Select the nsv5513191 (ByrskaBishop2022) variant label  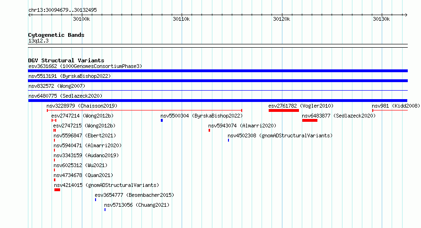[x=70, y=76]
